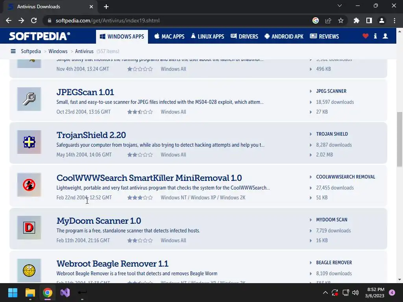Open the Softpedia logo homepage
The height and width of the screenshot is (302, 403).
click(40, 36)
